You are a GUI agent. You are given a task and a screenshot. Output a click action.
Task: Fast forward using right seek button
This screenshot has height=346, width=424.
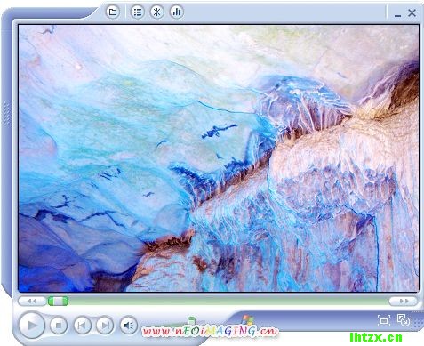[404, 302]
